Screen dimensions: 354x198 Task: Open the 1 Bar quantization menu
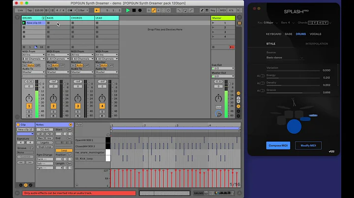click(x=83, y=10)
